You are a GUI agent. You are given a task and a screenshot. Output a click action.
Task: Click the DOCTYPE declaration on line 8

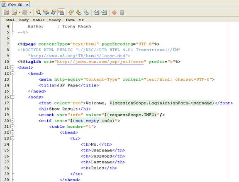[x=99, y=50]
